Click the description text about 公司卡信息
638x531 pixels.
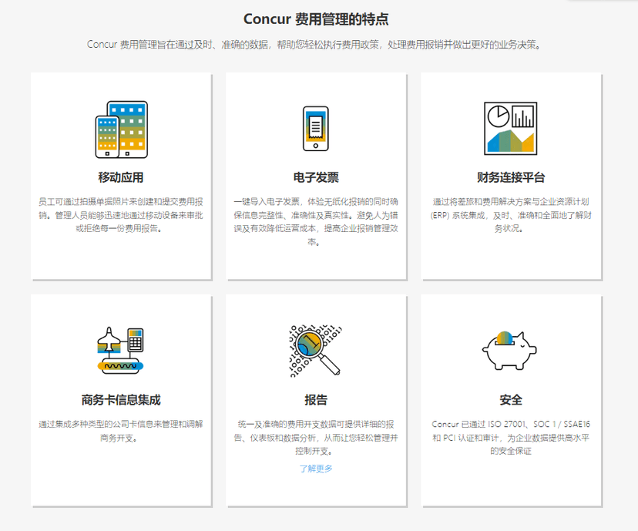click(121, 431)
